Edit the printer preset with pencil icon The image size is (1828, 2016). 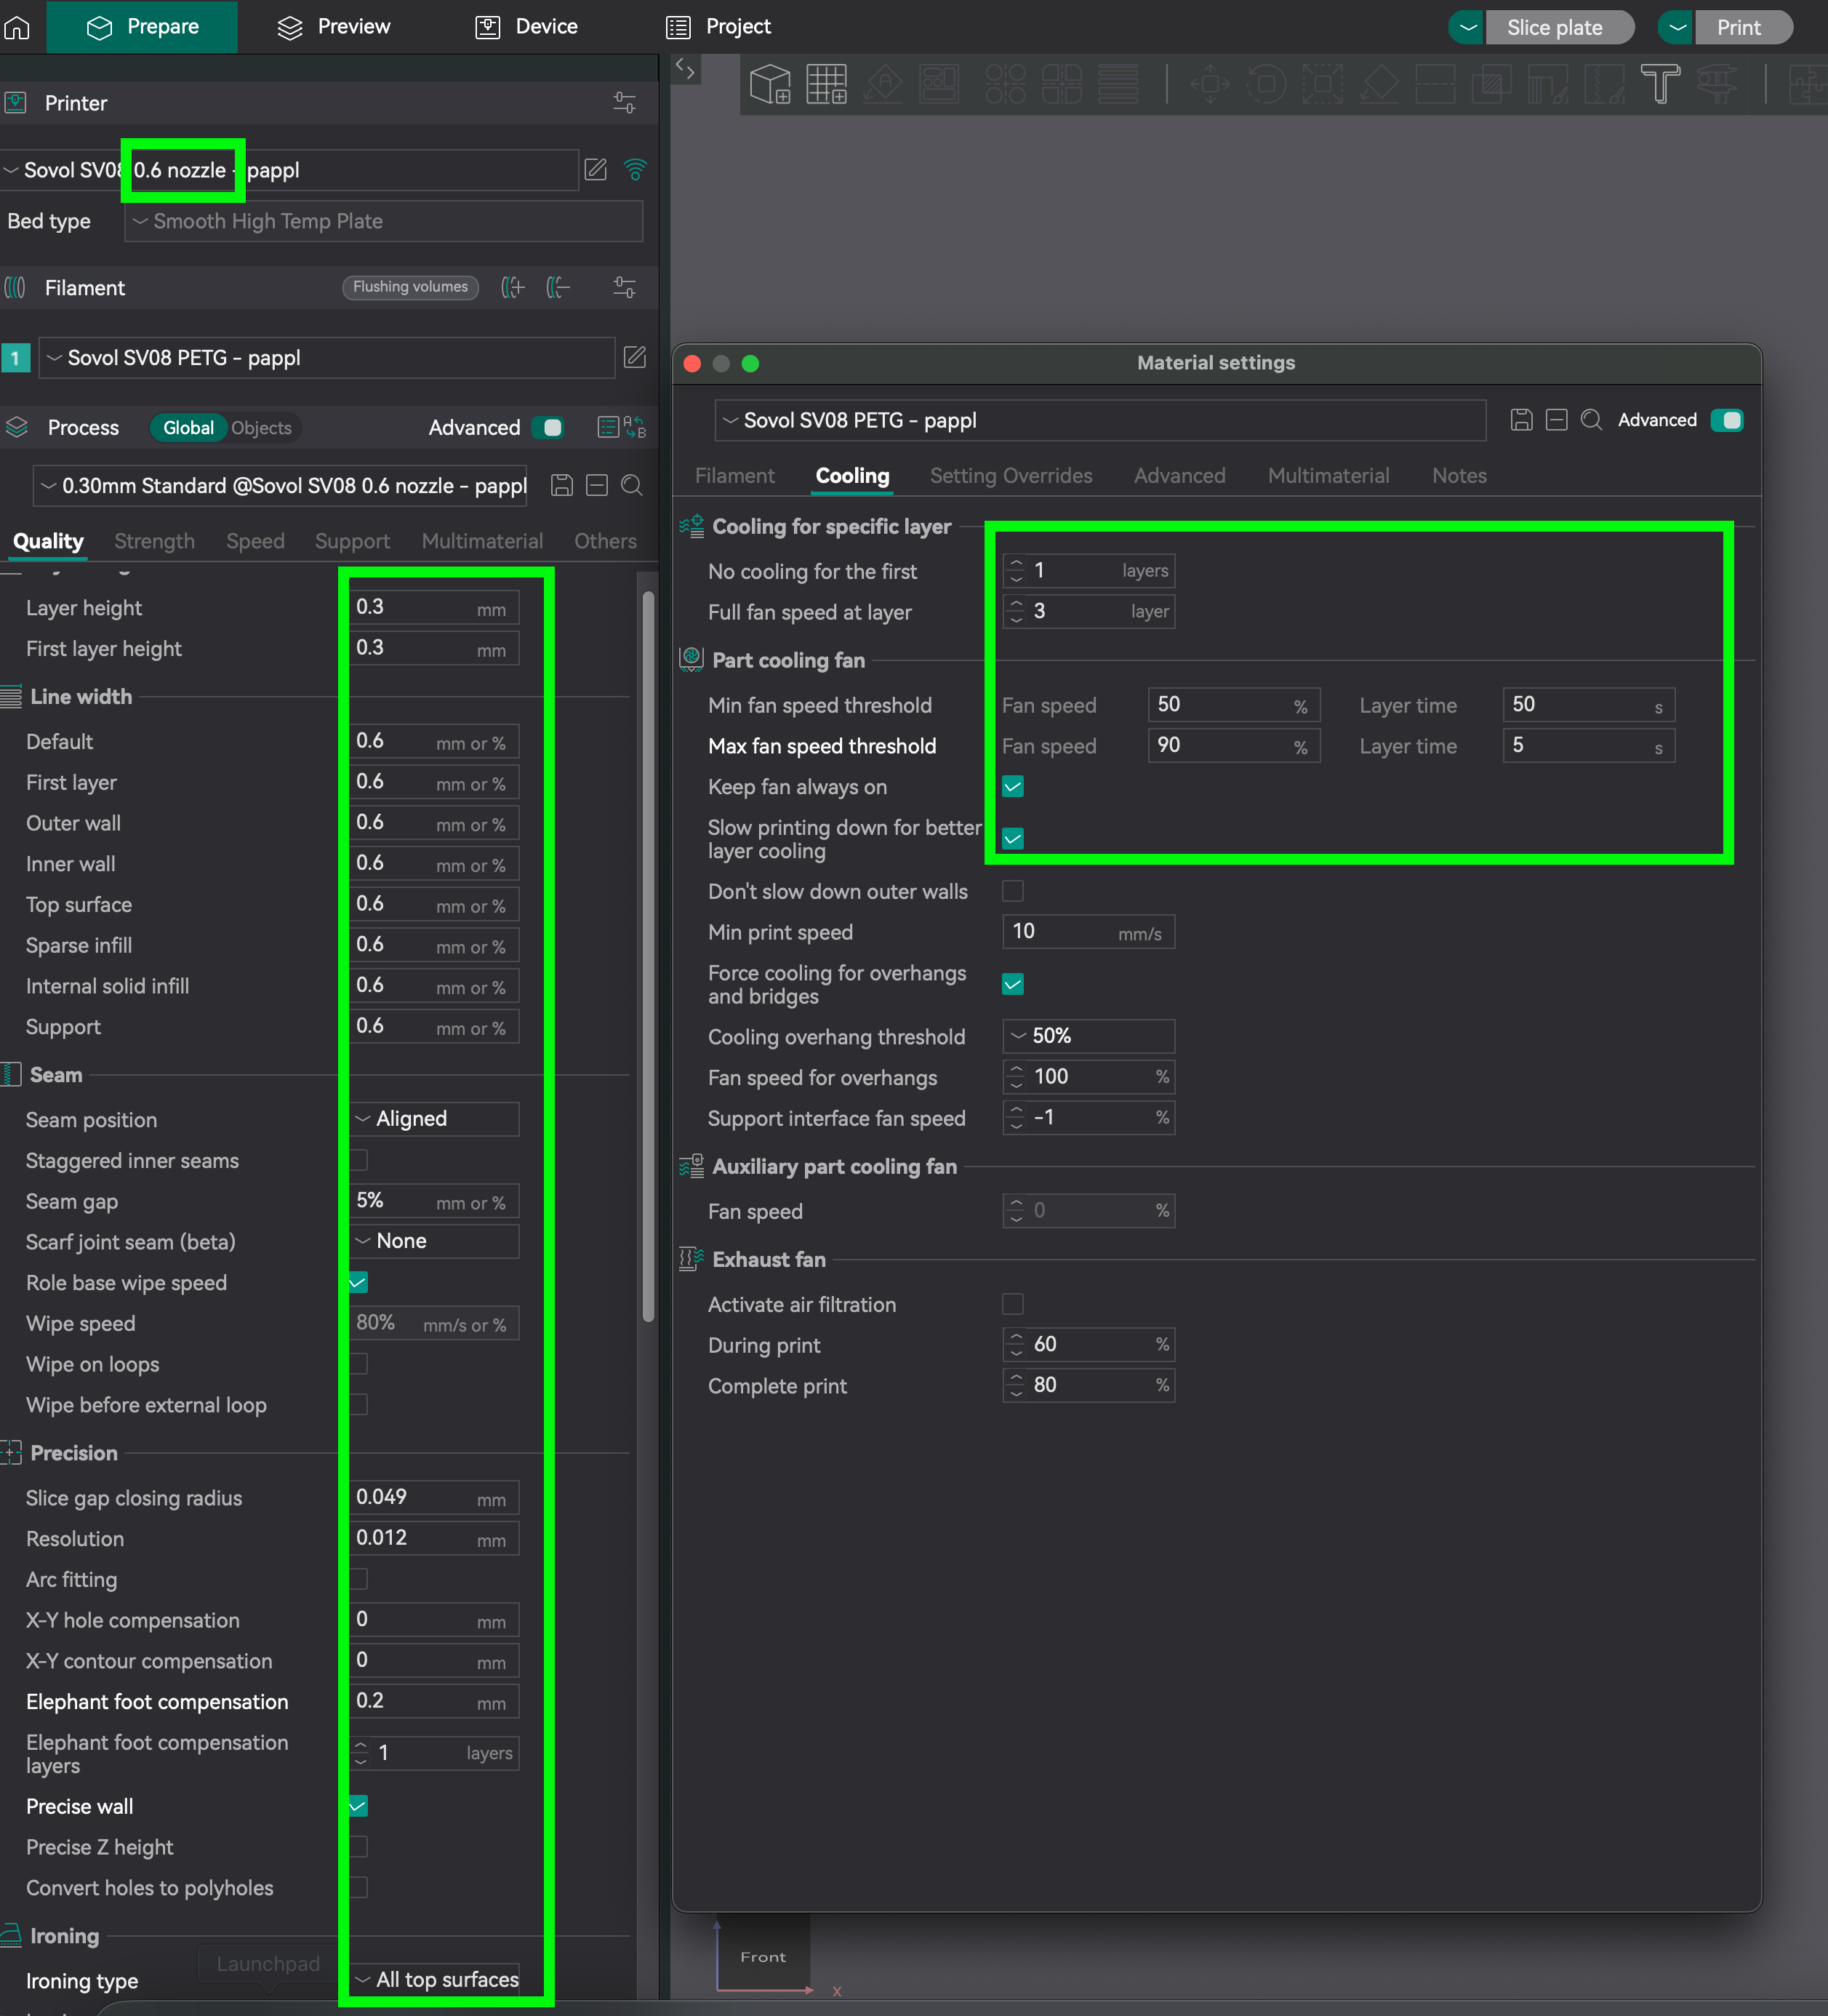click(x=596, y=169)
